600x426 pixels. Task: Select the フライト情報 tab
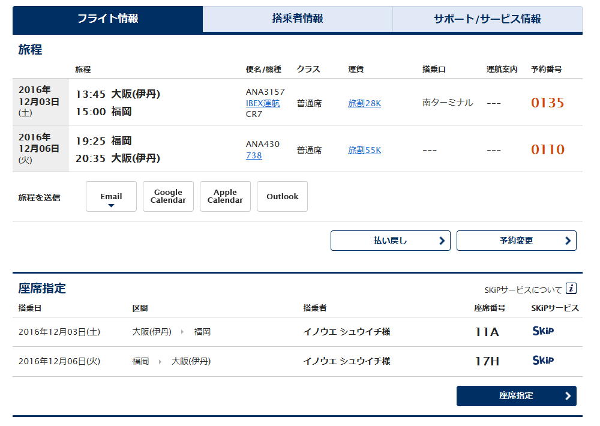pyautogui.click(x=108, y=19)
